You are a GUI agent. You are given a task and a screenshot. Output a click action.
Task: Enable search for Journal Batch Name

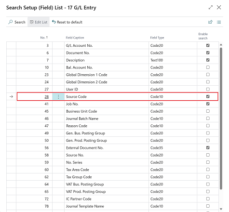[x=208, y=119]
